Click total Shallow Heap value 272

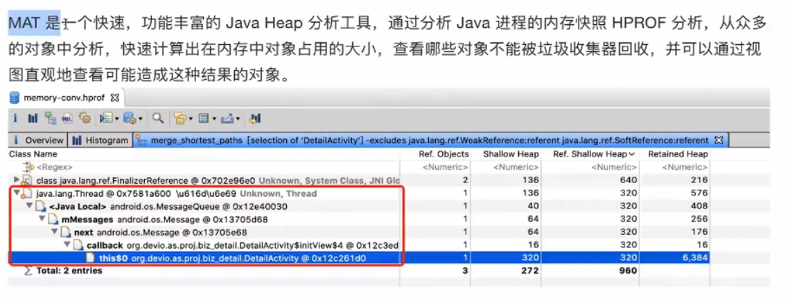[529, 271]
